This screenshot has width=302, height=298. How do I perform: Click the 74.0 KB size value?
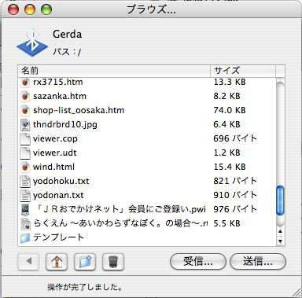click(x=230, y=110)
